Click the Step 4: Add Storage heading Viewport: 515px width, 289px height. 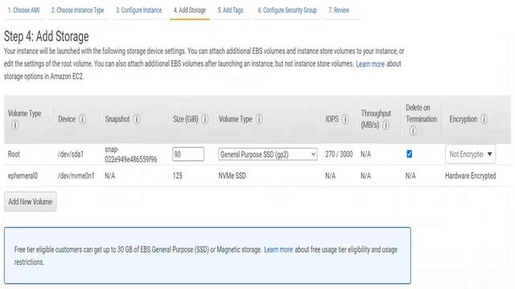tap(47, 36)
